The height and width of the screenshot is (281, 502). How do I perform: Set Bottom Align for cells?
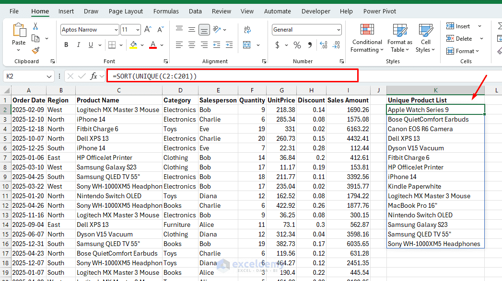click(x=204, y=30)
